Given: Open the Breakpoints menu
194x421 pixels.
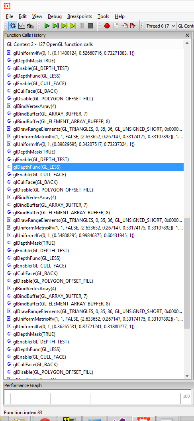Looking at the screenshot, I should [x=80, y=16].
